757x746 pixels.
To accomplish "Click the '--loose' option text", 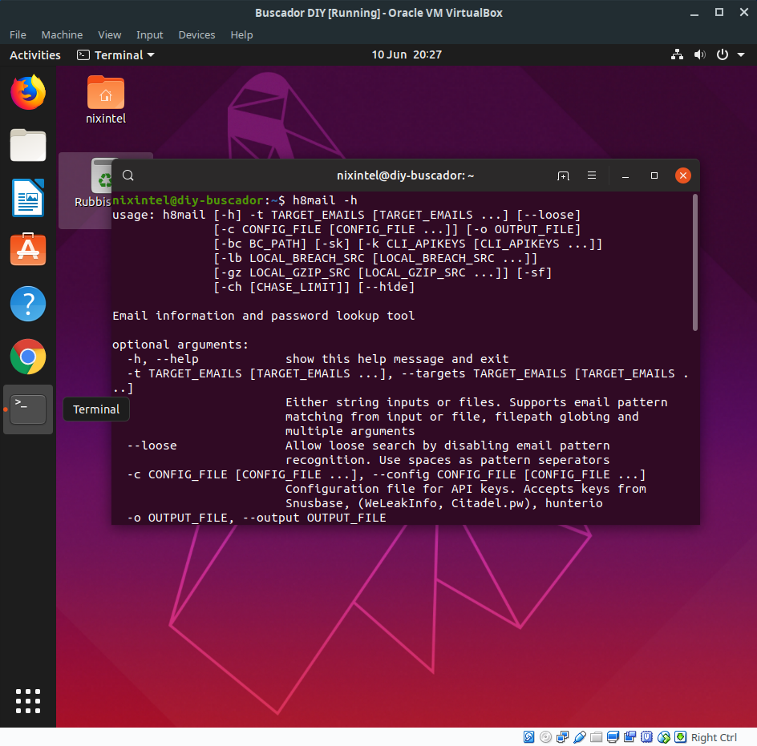I will point(152,446).
